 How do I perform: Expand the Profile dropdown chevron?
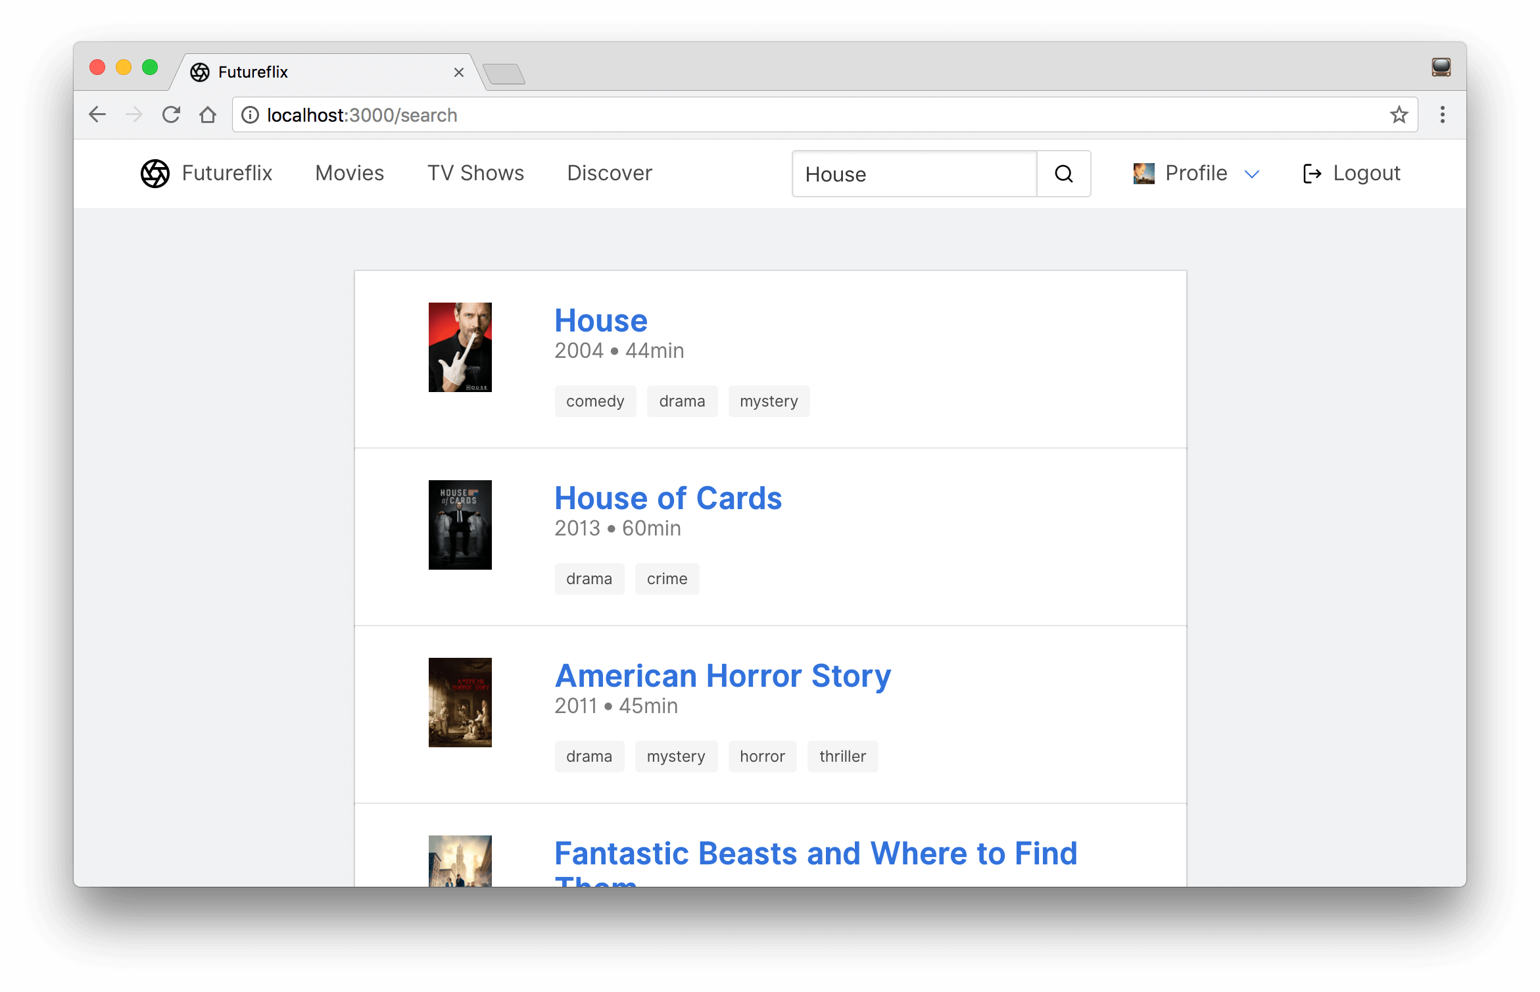[x=1252, y=174]
